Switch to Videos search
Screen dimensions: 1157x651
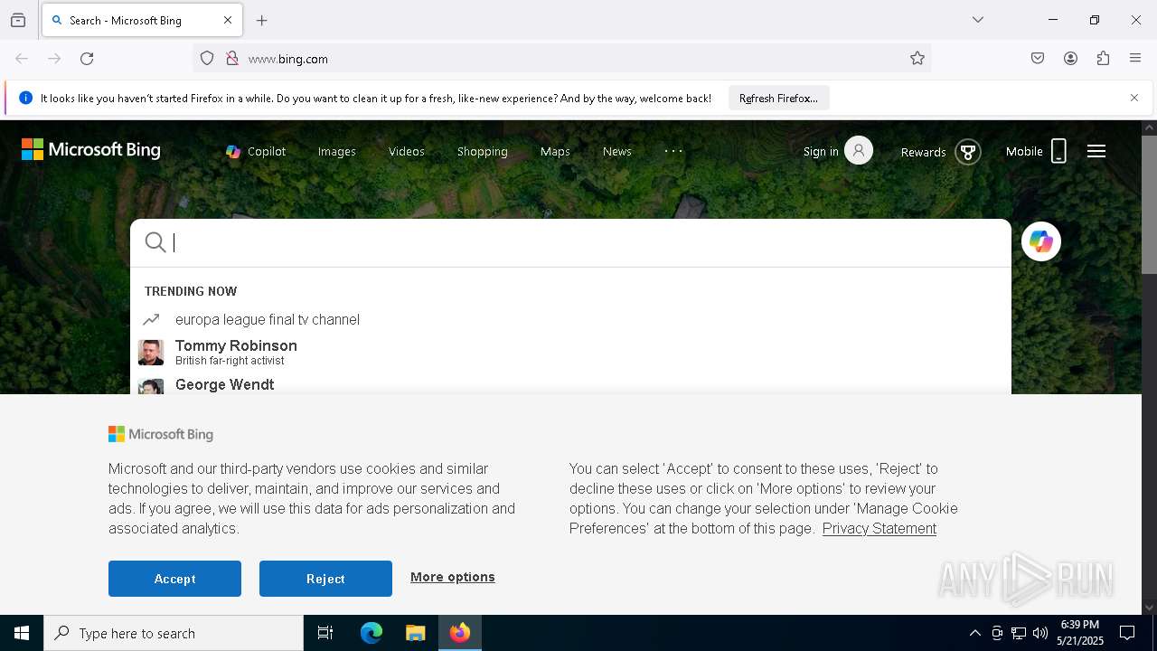(406, 152)
